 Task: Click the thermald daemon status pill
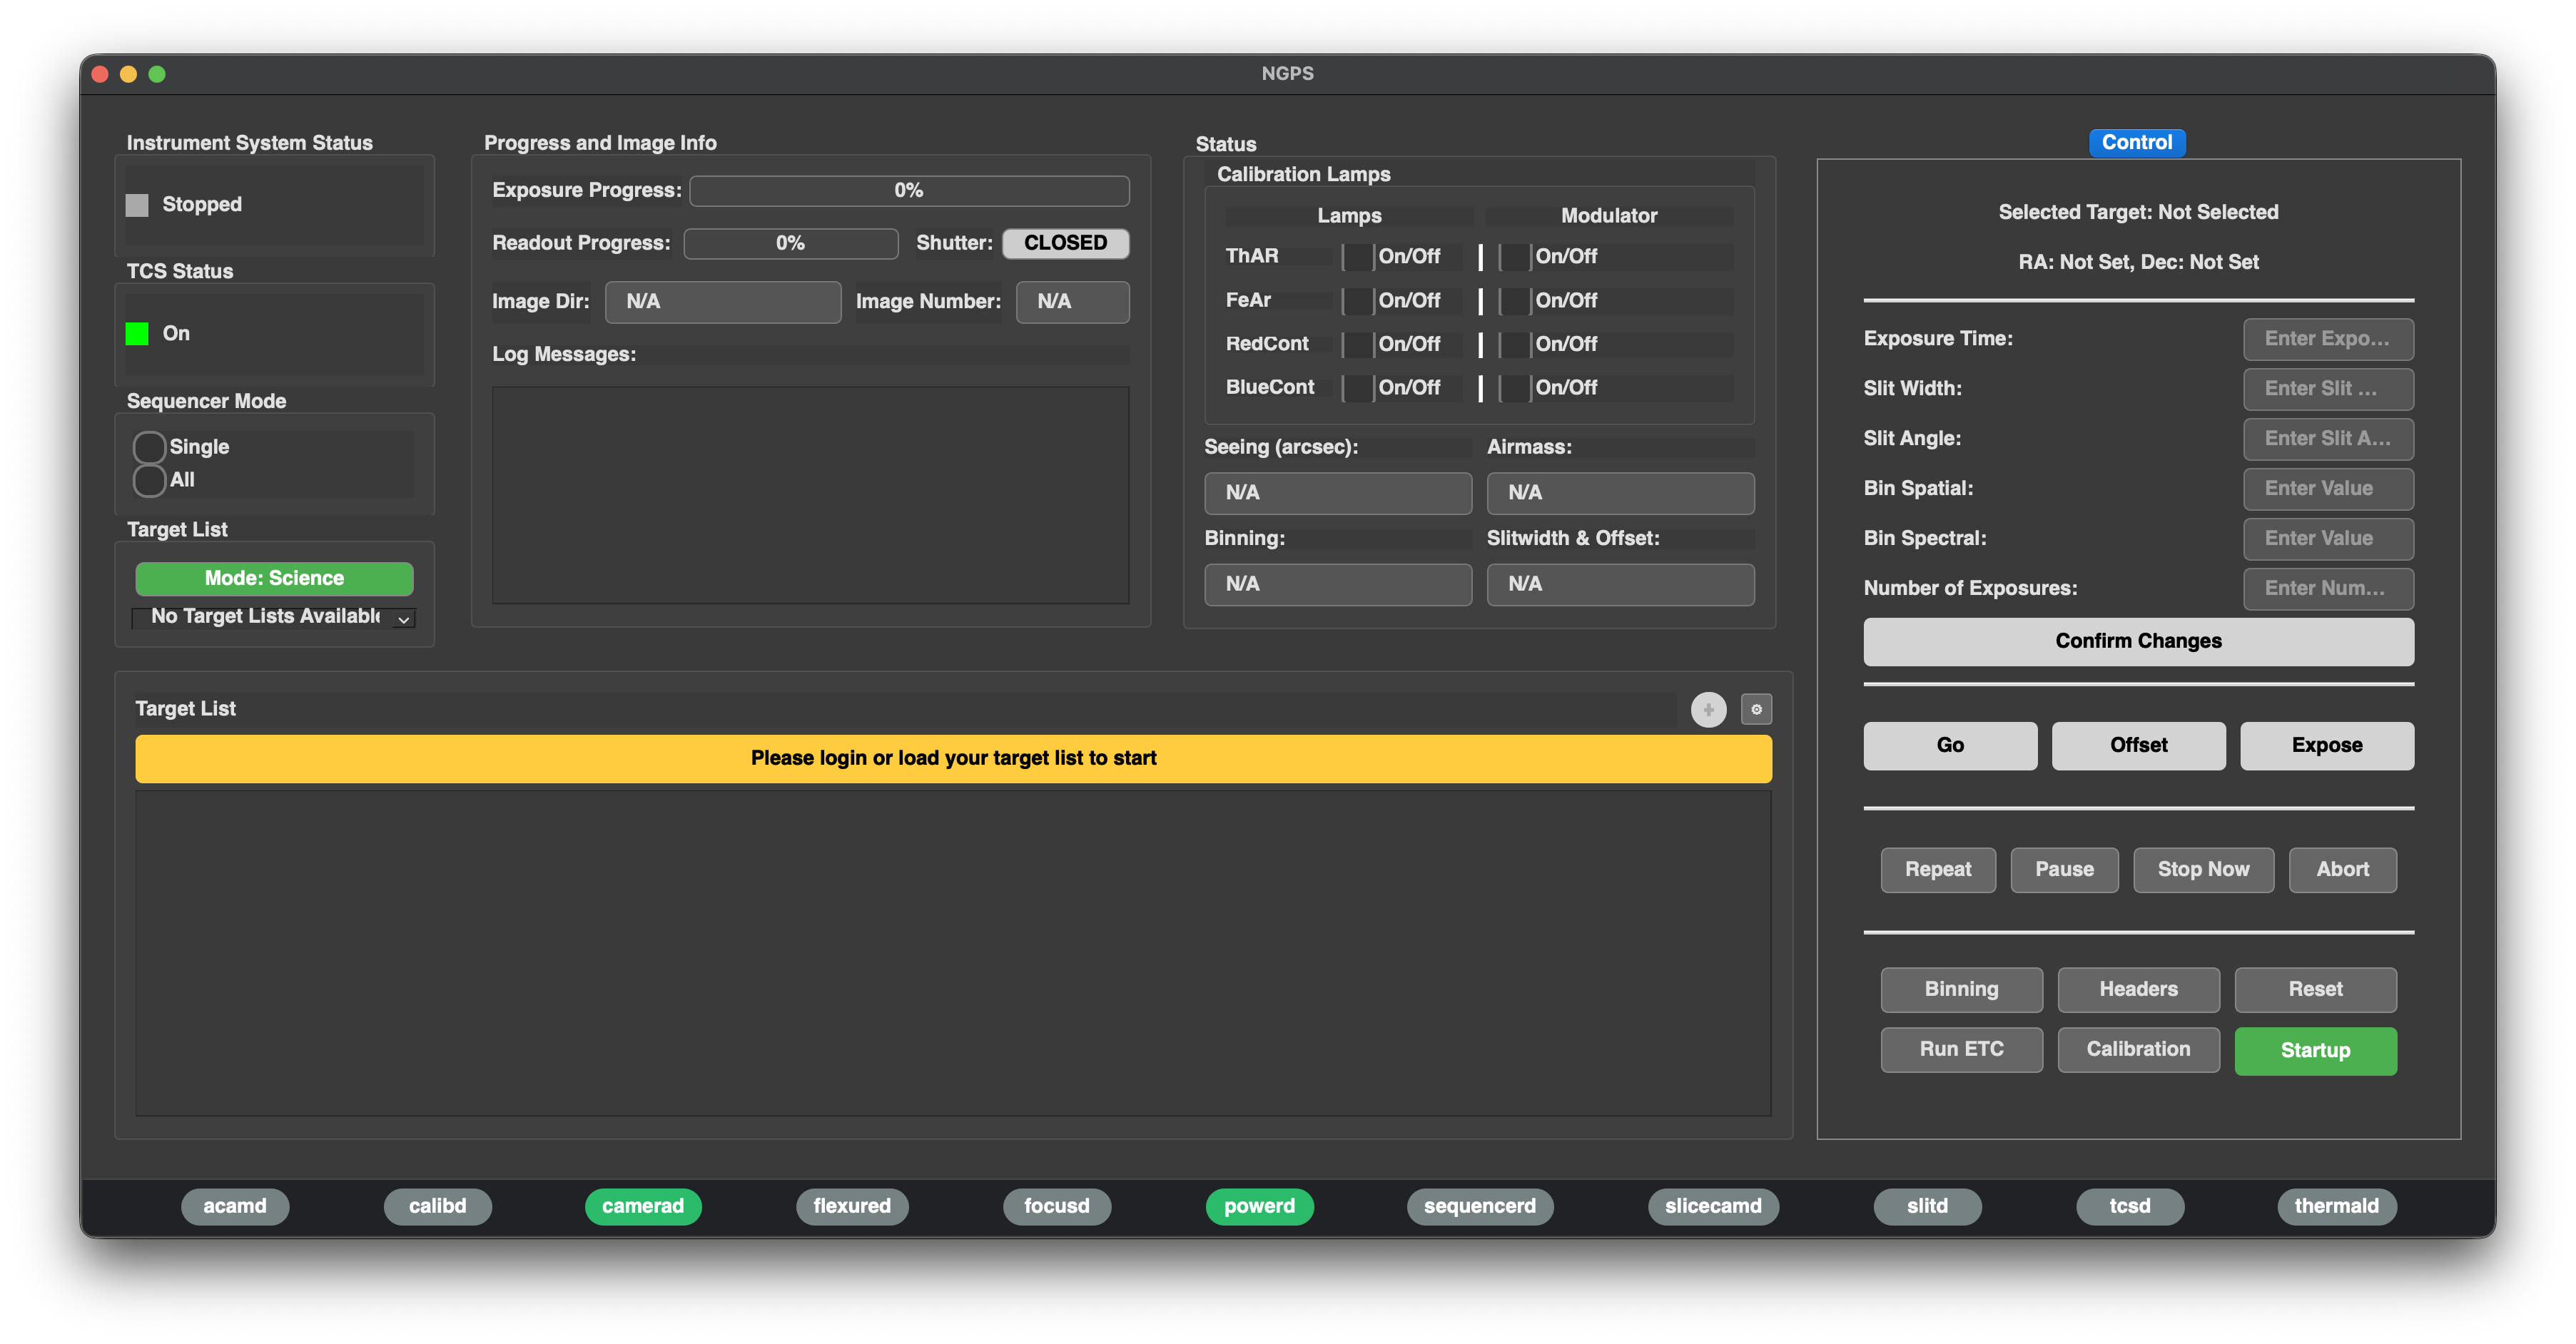[2337, 1207]
